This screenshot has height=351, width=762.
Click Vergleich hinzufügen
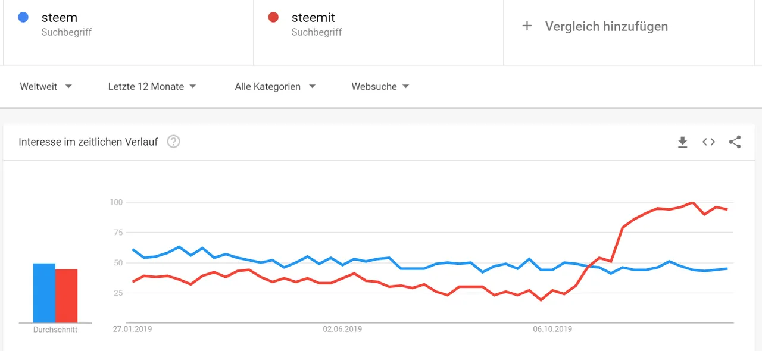pos(607,26)
